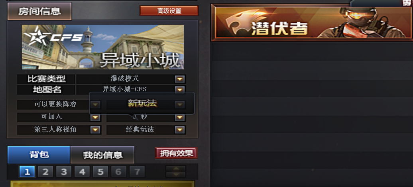This screenshot has width=413, height=187.
Task: Select backpack slot 4
Action: (82, 172)
